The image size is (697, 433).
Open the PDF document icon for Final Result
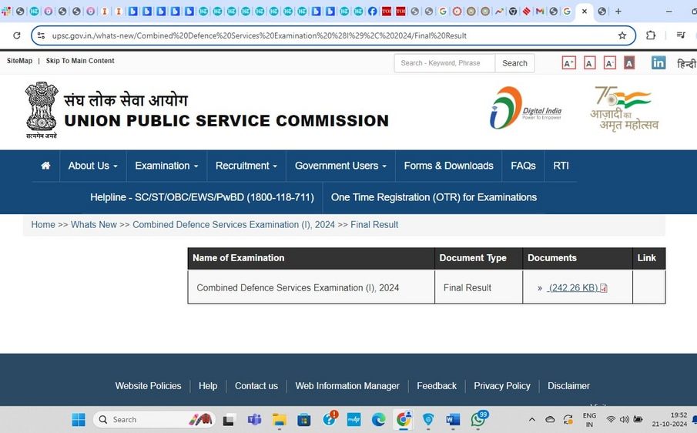click(x=604, y=288)
